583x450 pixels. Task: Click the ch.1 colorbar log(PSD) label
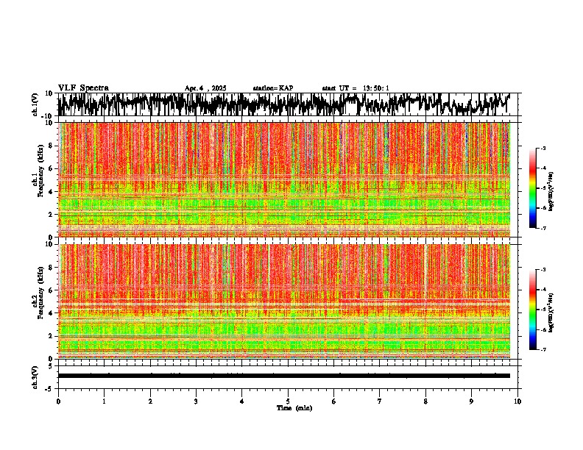click(551, 192)
